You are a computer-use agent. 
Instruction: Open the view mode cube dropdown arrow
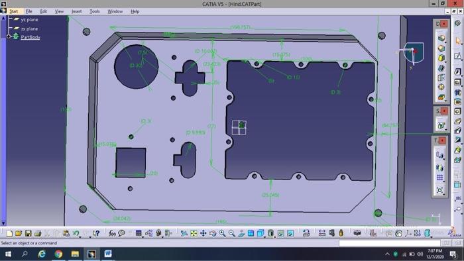click(264, 236)
